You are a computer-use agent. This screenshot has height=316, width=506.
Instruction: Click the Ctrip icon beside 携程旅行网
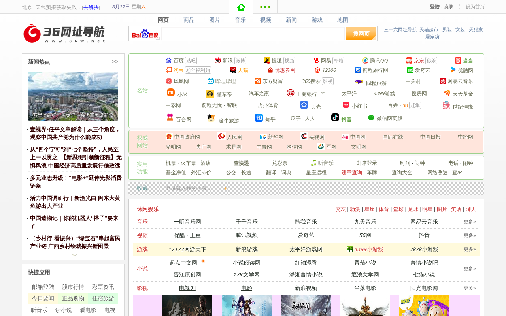[358, 70]
